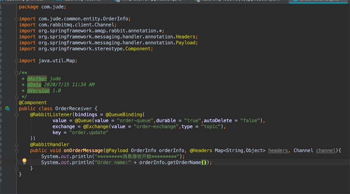This screenshot has width=350, height=194.
Task: Click the @Component annotation above the class
Action: [32, 103]
